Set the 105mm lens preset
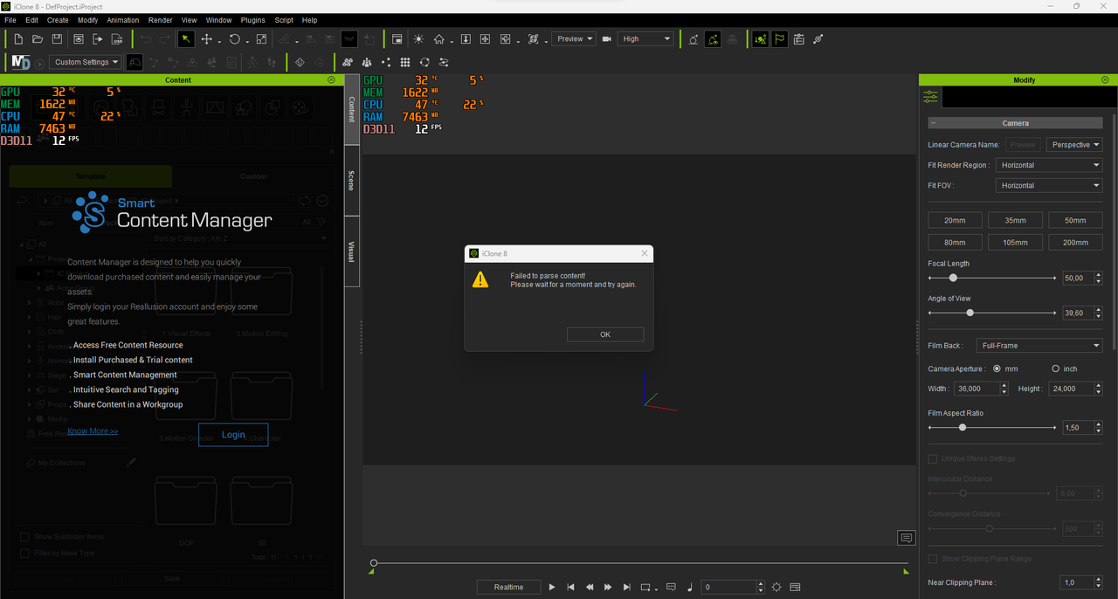Viewport: 1118px width, 599px height. pos(1015,242)
